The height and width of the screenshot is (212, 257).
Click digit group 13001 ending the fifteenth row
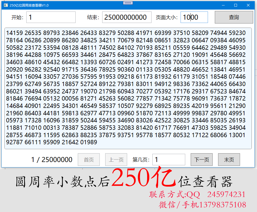pos(237,135)
